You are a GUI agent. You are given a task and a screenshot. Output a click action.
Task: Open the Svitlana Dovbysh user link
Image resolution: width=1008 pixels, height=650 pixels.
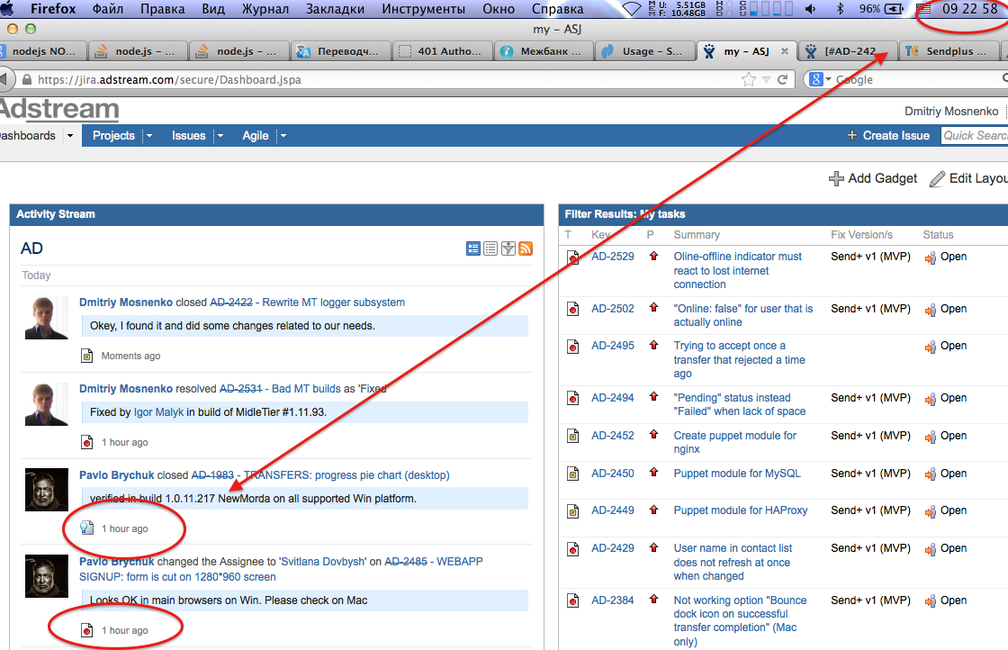coord(322,561)
